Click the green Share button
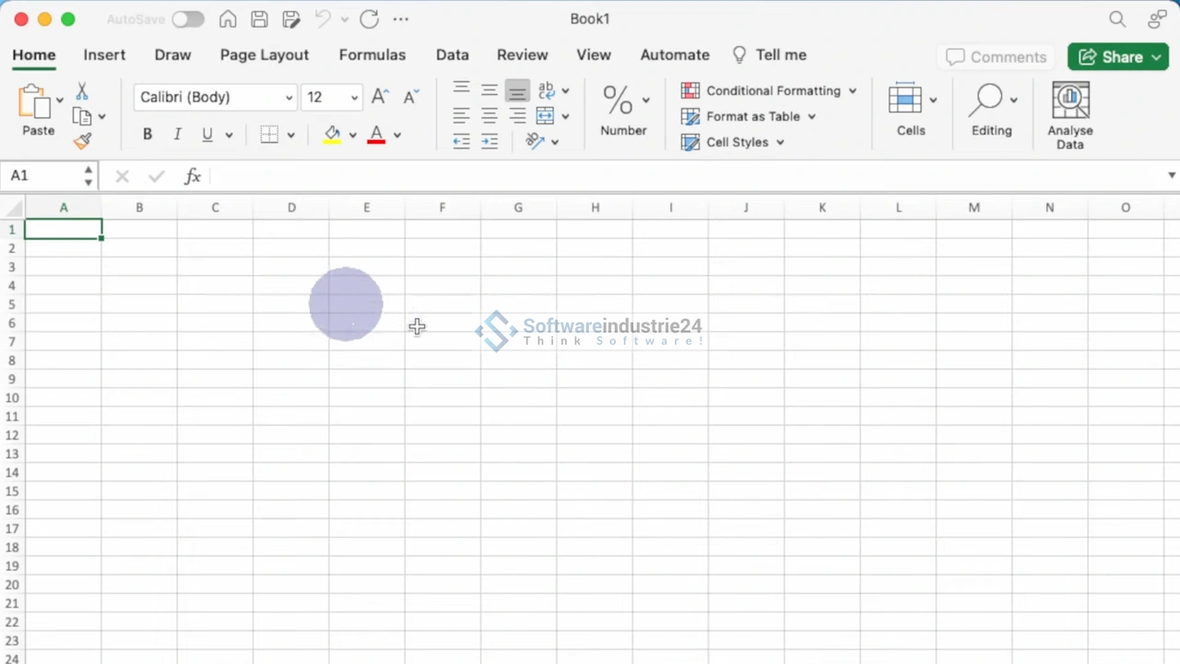1180x664 pixels. coord(1117,57)
